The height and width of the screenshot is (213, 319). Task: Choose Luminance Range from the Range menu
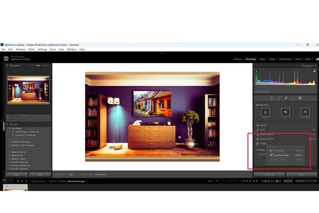[x=281, y=155]
